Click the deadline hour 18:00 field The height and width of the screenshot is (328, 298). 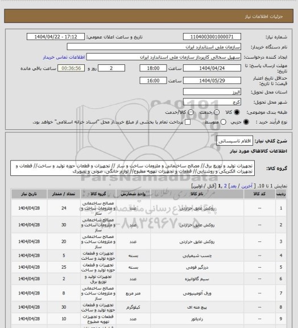click(x=153, y=68)
